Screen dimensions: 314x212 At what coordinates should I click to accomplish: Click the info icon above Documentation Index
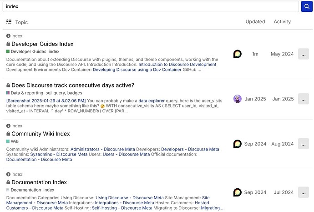[8, 174]
